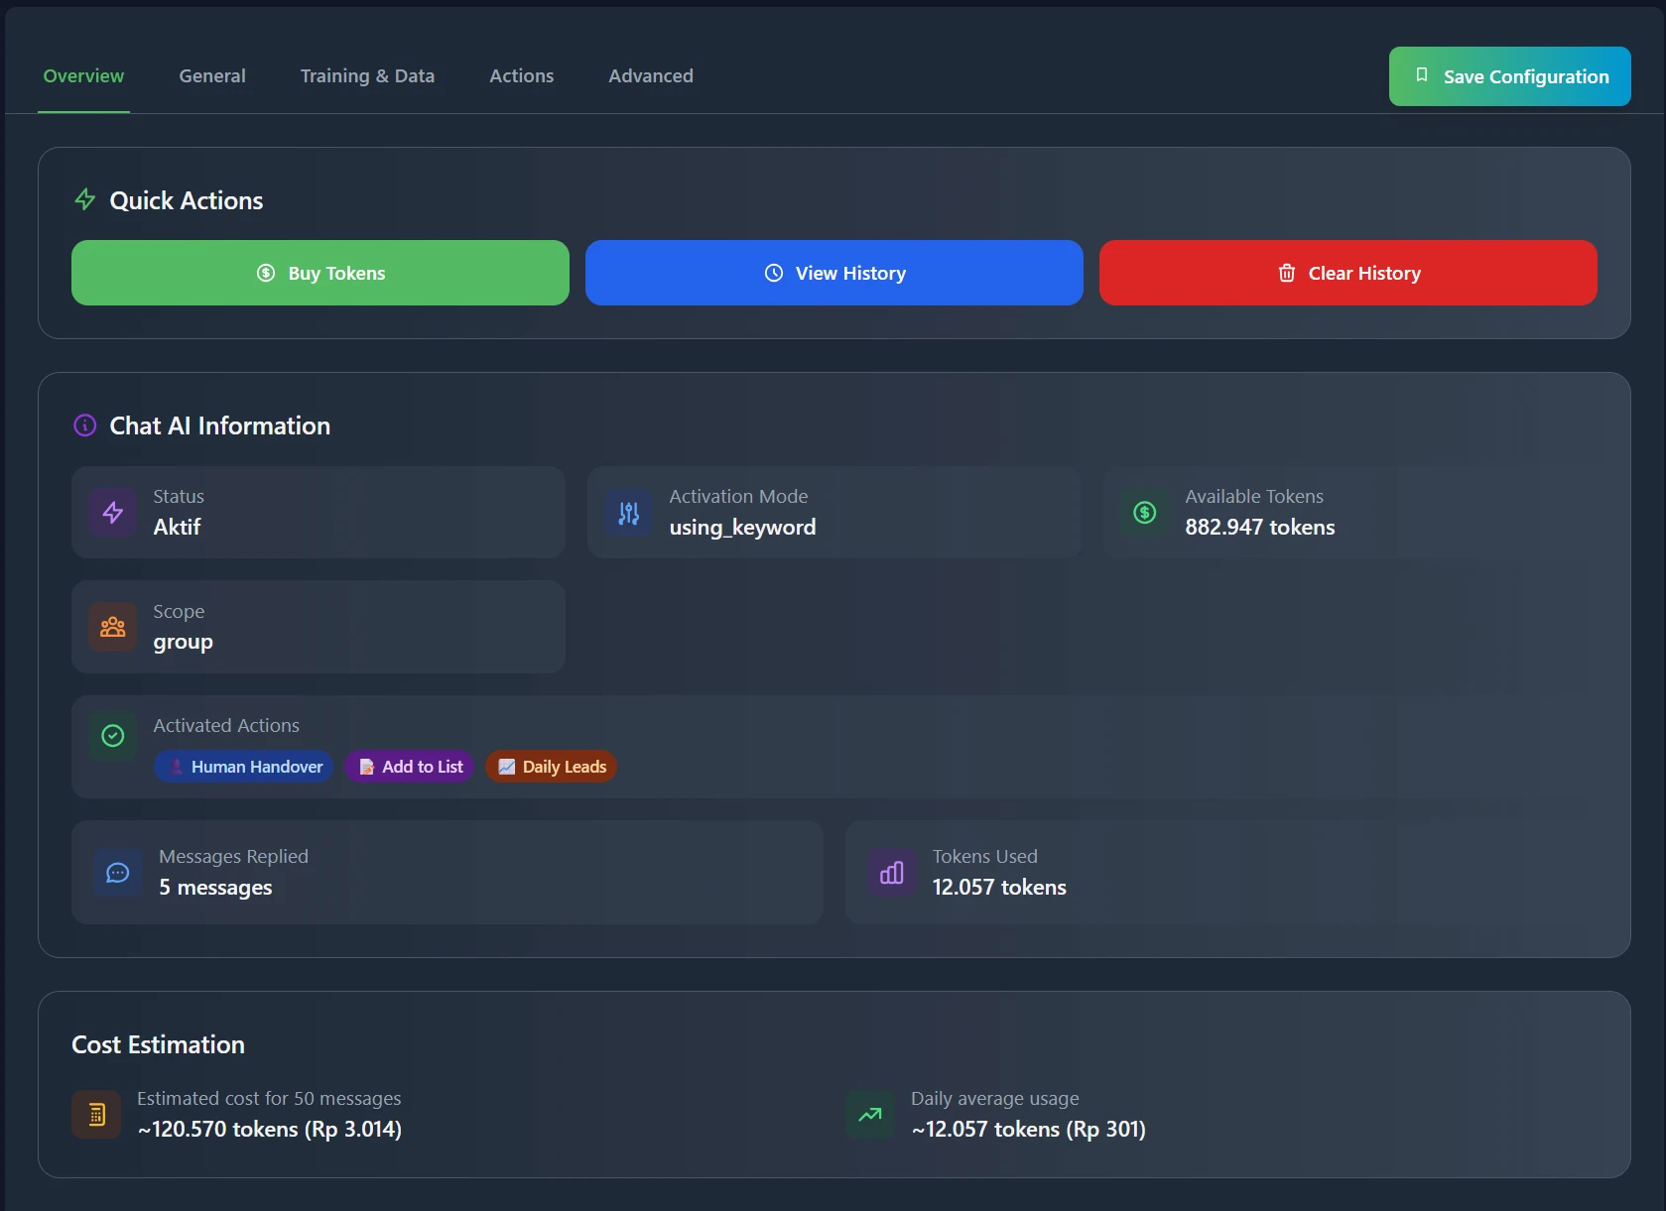Click the Messages Replied chat bubble icon

point(118,873)
